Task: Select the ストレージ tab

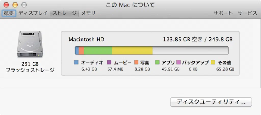Action: coord(64,13)
